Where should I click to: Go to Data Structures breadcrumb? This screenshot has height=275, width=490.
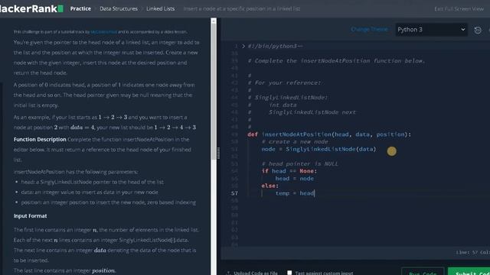(119, 8)
